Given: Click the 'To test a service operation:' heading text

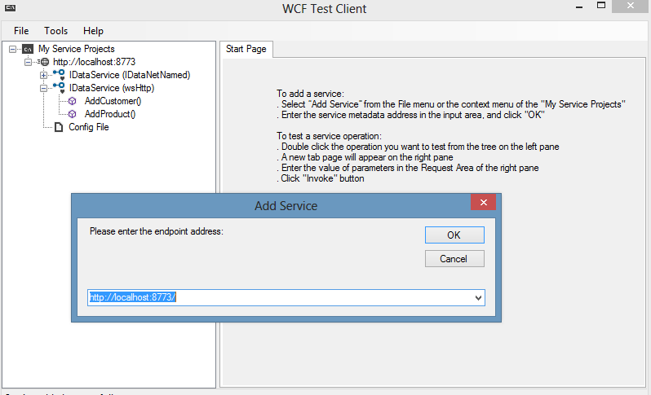Looking at the screenshot, I should pyautogui.click(x=329, y=136).
